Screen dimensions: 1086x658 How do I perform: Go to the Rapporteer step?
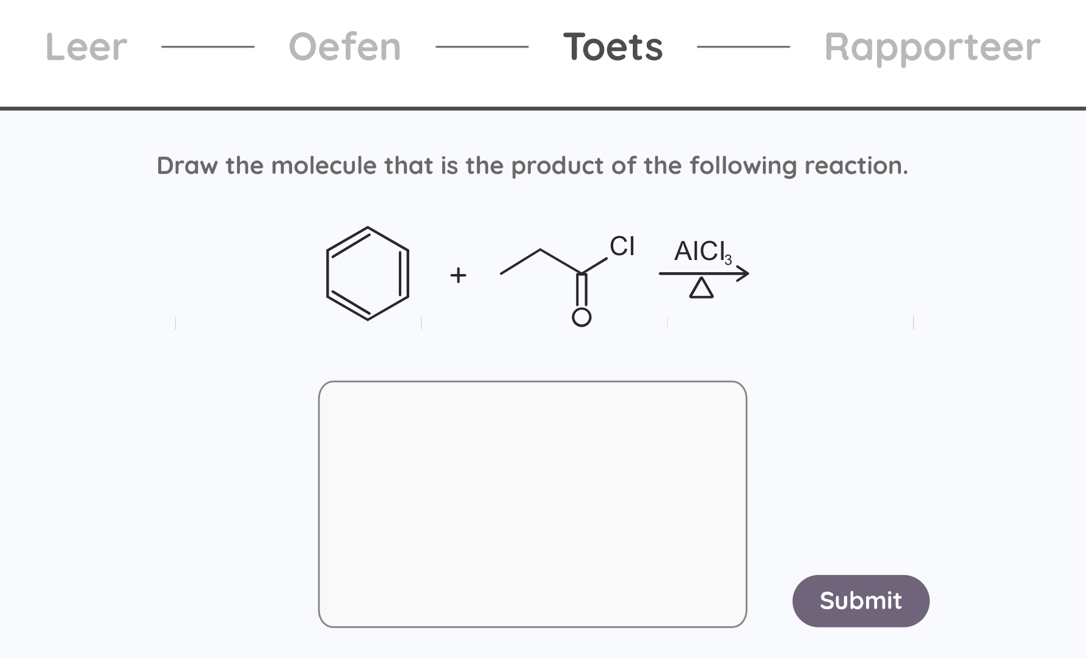click(x=931, y=47)
